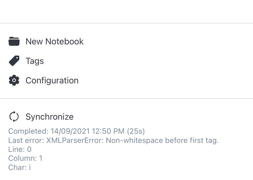This screenshot has height=180, width=253.
Task: Click the 14/09/2021 date in sync status
Action: coord(70,131)
